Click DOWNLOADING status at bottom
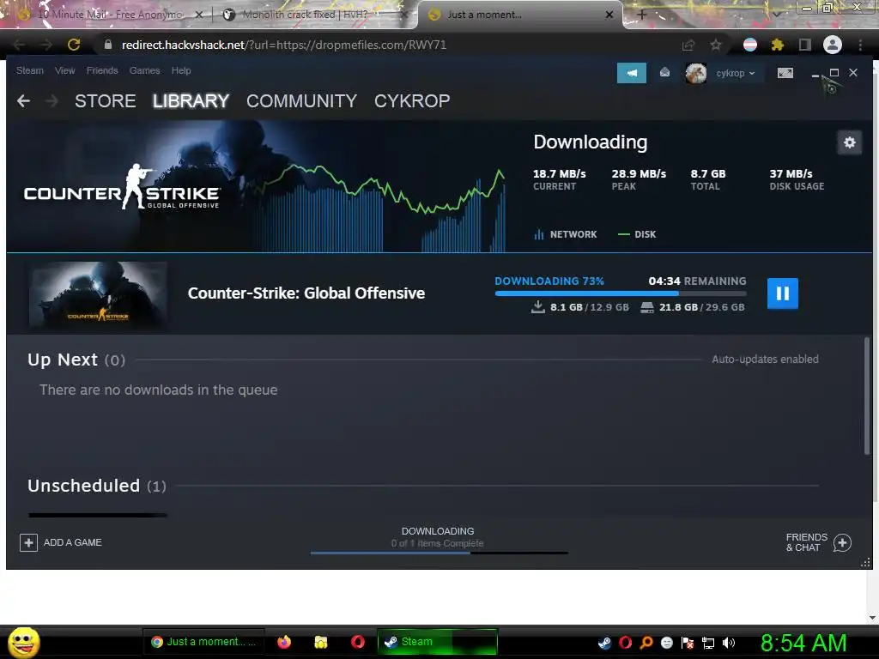 (438, 531)
